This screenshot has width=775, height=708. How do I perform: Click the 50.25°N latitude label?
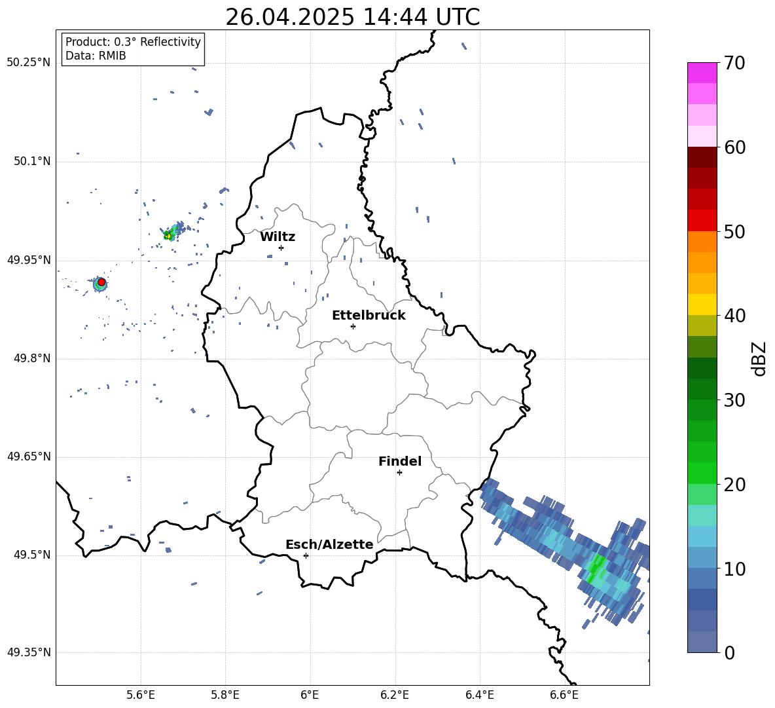pos(29,63)
